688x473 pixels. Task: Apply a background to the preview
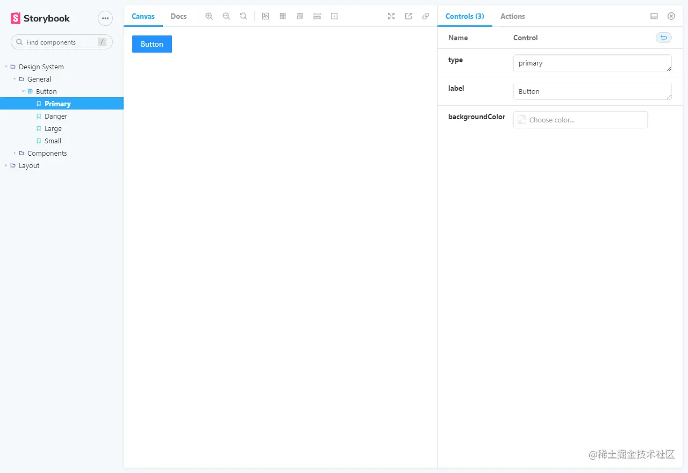tap(266, 16)
